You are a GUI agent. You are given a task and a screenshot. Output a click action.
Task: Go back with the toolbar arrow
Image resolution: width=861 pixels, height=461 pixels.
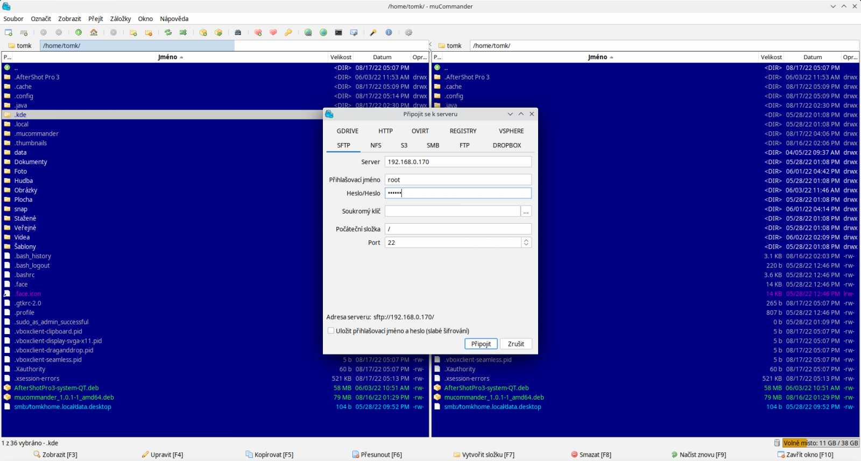(44, 32)
